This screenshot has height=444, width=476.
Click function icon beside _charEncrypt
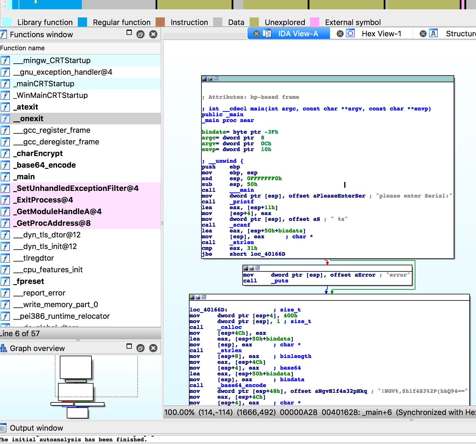(x=5, y=153)
